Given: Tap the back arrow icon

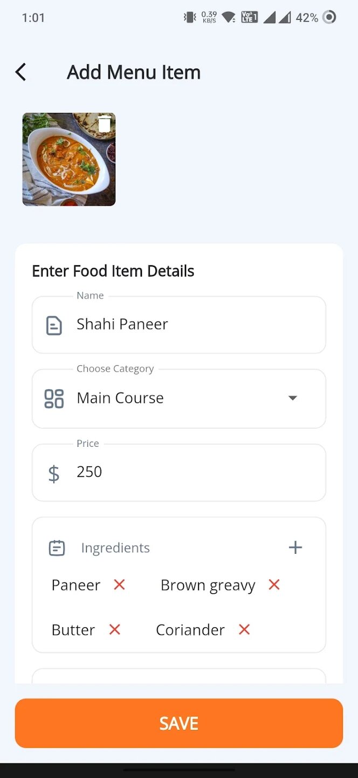Looking at the screenshot, I should (x=21, y=72).
